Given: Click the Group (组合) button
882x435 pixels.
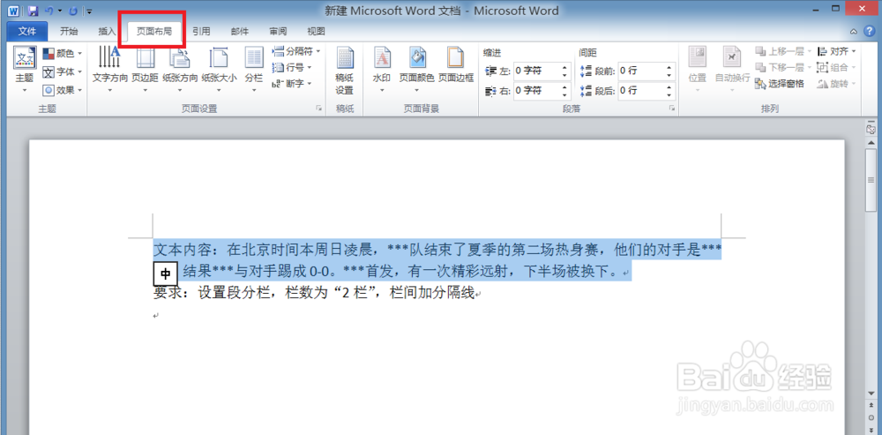Looking at the screenshot, I should tap(836, 68).
